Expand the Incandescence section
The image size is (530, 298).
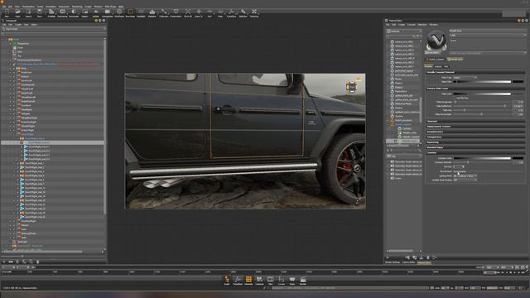click(x=475, y=132)
